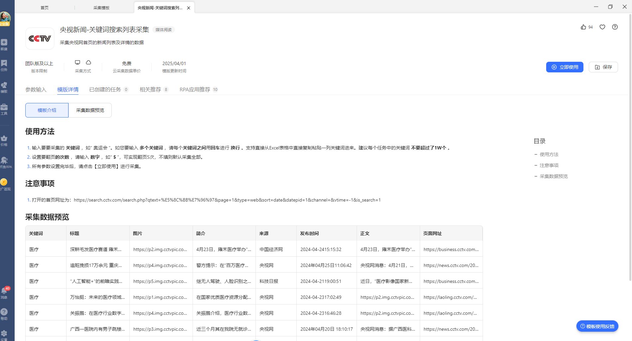
Task: Switch to the 首页 tab
Action: pyautogui.click(x=45, y=8)
